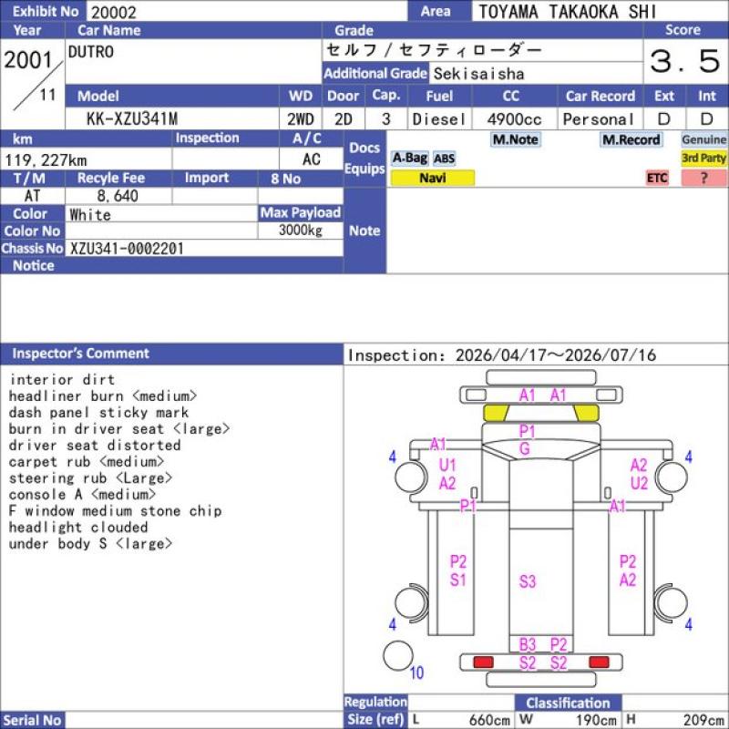Click the Serial No label
Image resolution: width=729 pixels, height=729 pixels.
point(32,720)
